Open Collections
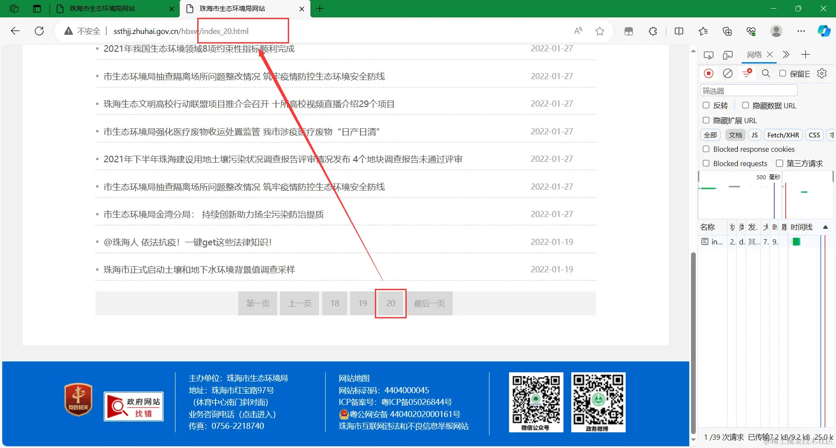This screenshot has height=448, width=836. click(x=727, y=31)
